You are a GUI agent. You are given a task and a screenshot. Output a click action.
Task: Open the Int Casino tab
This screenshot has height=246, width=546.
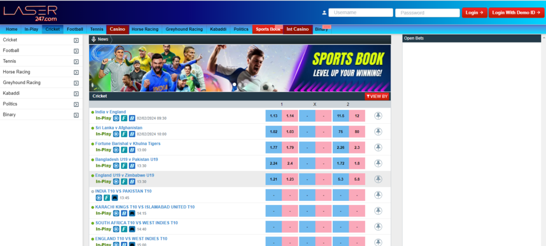pyautogui.click(x=298, y=30)
